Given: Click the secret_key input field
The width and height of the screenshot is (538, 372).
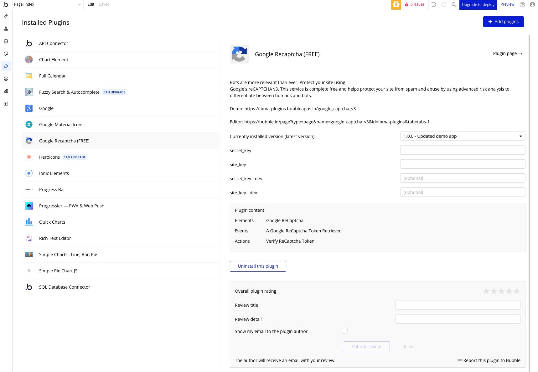Looking at the screenshot, I should click(463, 150).
